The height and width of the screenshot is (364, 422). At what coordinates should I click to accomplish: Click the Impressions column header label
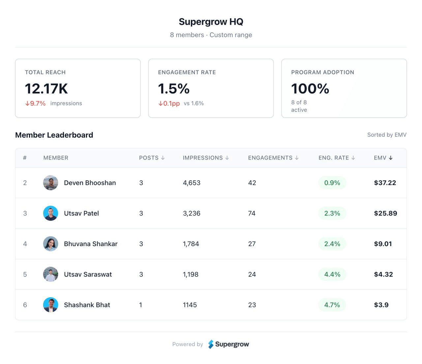click(x=203, y=158)
